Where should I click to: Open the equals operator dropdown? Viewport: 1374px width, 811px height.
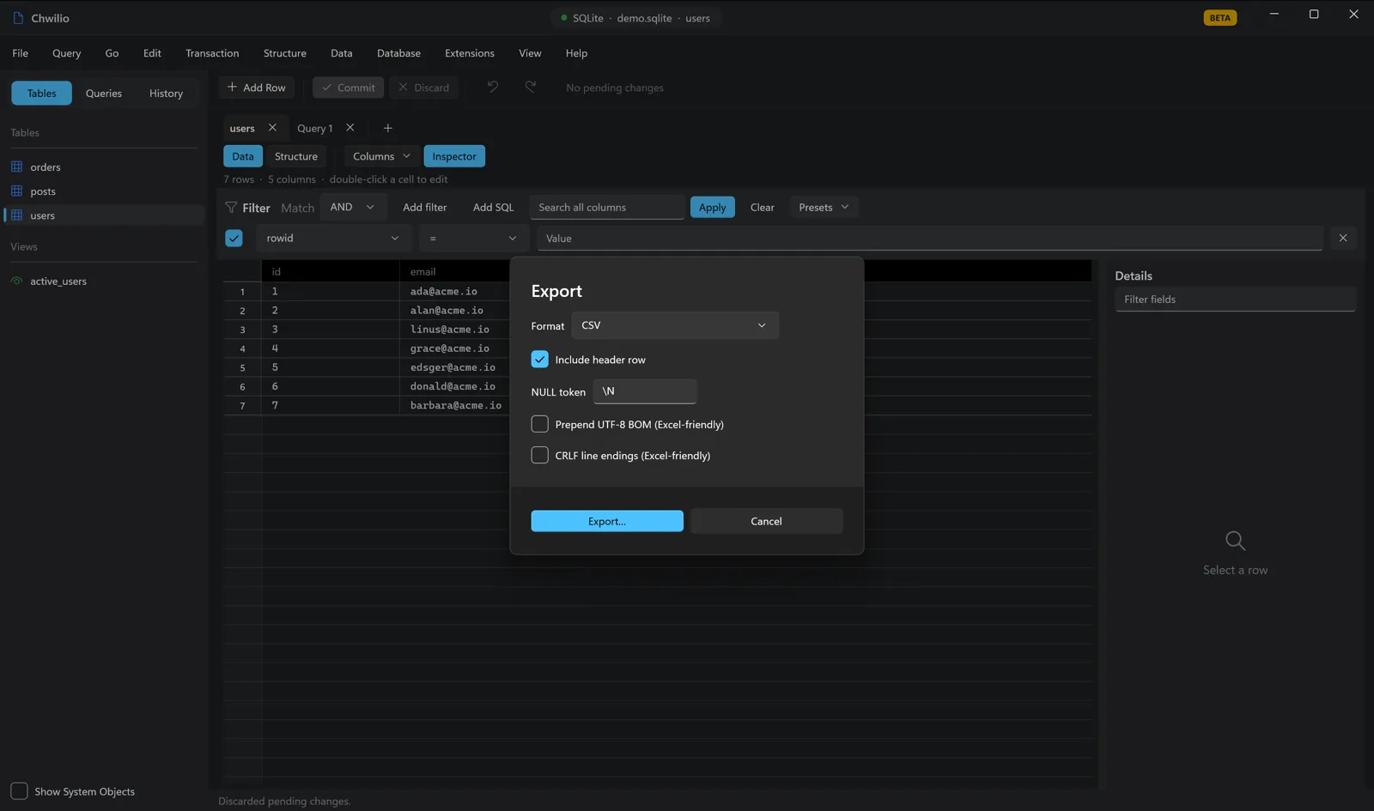click(473, 238)
